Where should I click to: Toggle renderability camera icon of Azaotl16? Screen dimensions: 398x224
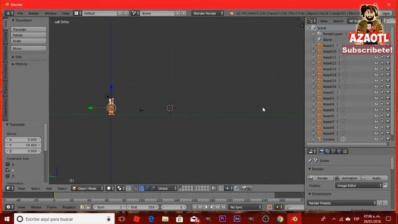pos(387,86)
